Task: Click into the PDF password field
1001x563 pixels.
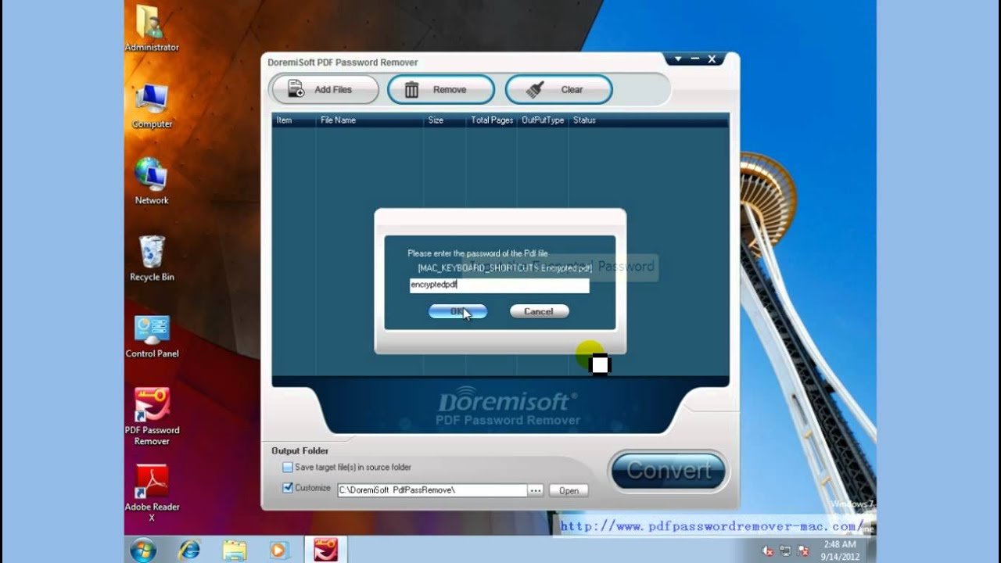Action: coord(499,285)
